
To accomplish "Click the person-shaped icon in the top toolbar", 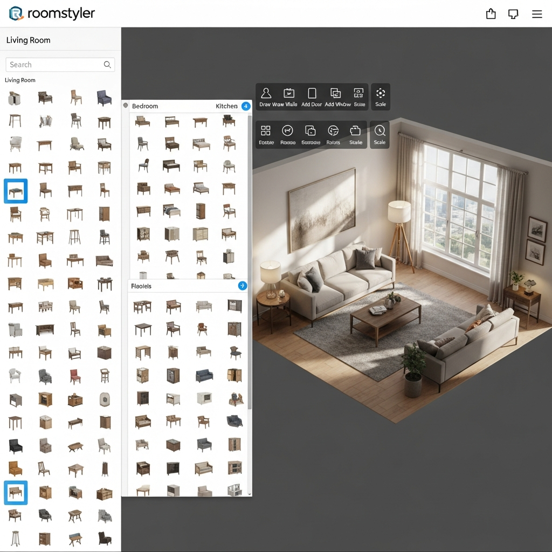I will click(x=265, y=93).
